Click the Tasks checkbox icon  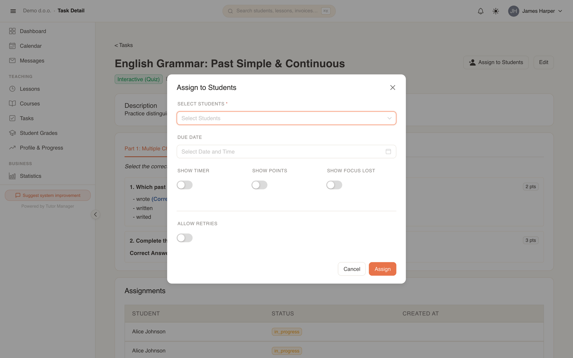pyautogui.click(x=12, y=118)
